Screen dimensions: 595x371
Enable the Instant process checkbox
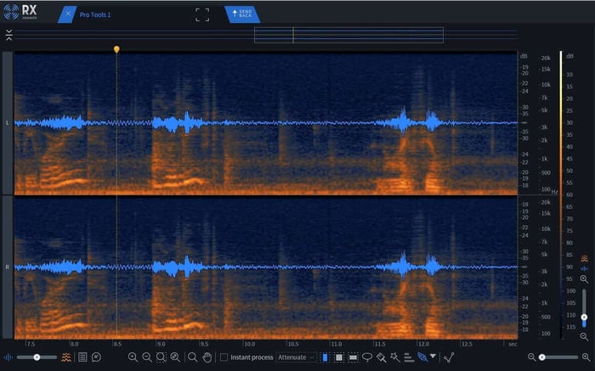pos(224,357)
